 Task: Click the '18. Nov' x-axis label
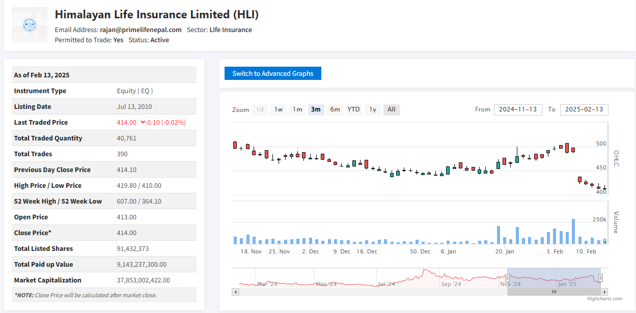click(251, 251)
